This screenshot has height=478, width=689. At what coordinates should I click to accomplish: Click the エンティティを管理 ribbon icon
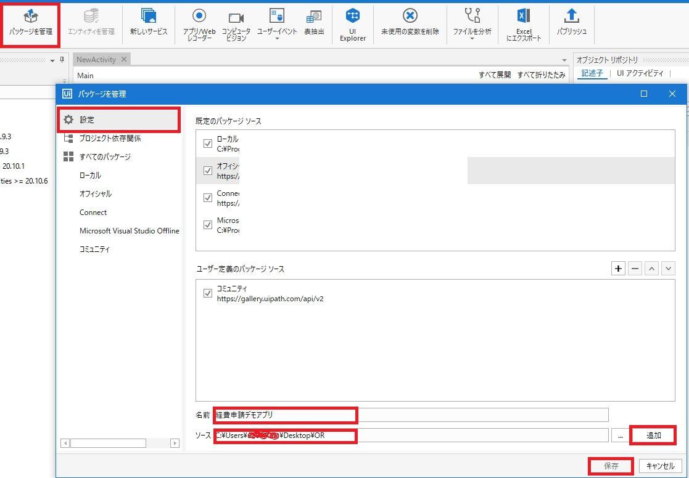91,23
